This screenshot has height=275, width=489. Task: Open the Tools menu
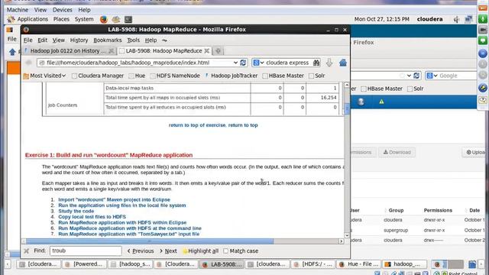[133, 40]
